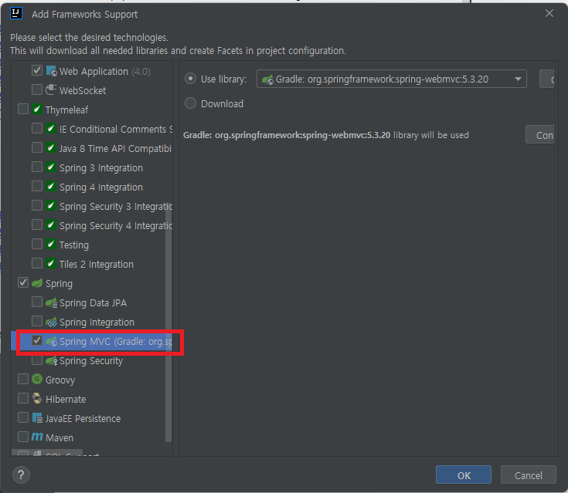Select the Thymeleaf tree row label
The height and width of the screenshot is (493, 568).
[67, 110]
